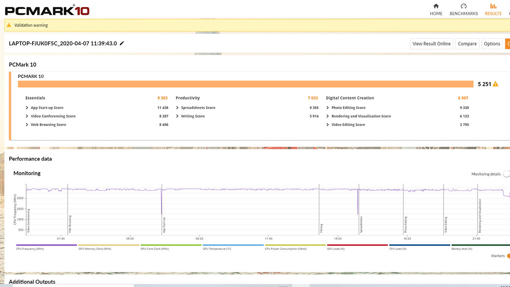Click the CPU Power Consumption legend swatch
Image resolution: width=510 pixels, height=287 pixels.
295,245
